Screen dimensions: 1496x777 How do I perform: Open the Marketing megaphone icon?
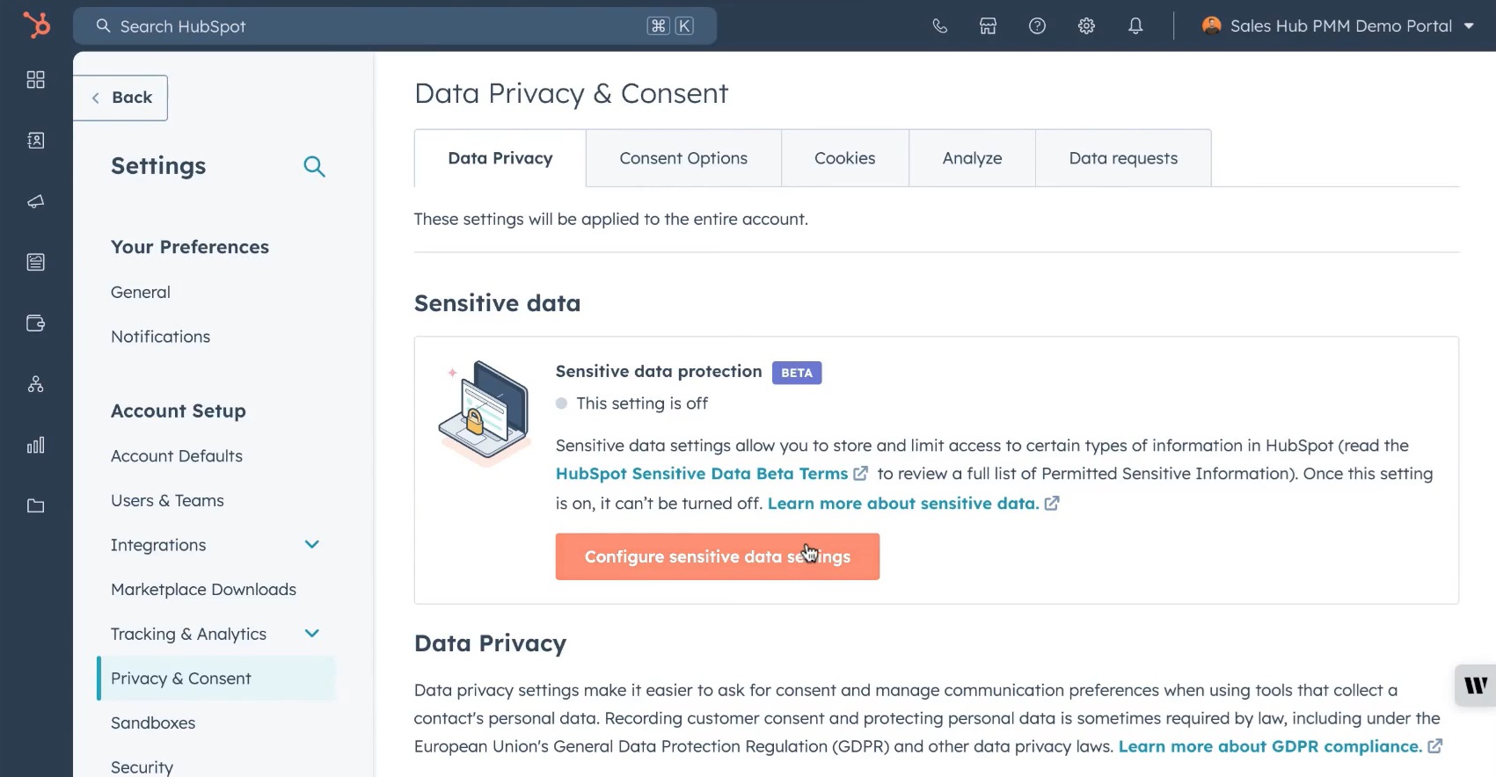pyautogui.click(x=35, y=201)
